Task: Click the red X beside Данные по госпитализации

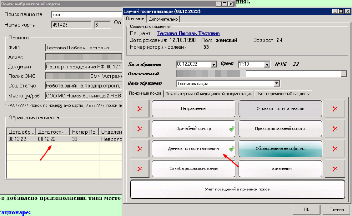Action: pyautogui.click(x=140, y=149)
